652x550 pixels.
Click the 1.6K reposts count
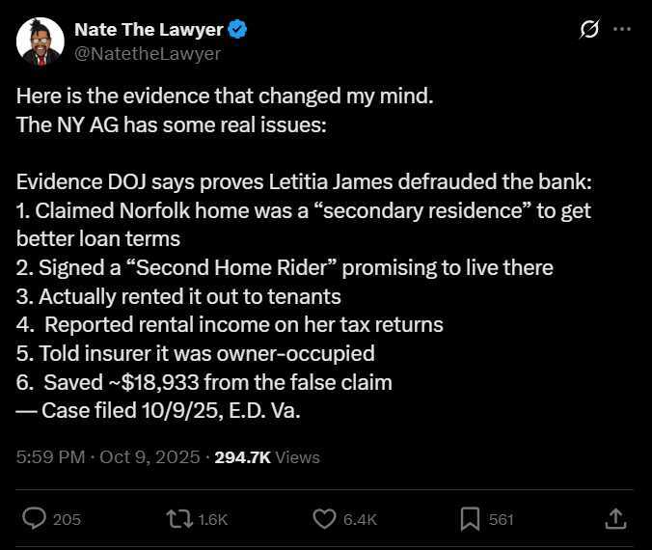coord(212,519)
